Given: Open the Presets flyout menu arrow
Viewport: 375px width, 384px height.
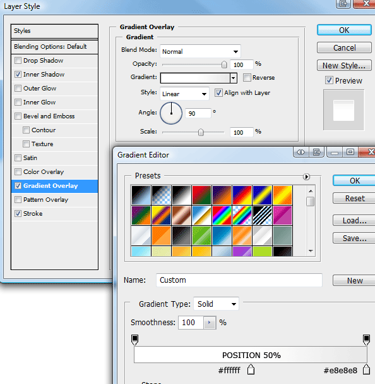Looking at the screenshot, I should pyautogui.click(x=306, y=177).
